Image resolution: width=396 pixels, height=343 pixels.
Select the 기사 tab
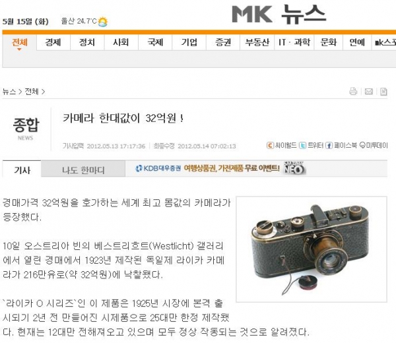click(x=22, y=170)
